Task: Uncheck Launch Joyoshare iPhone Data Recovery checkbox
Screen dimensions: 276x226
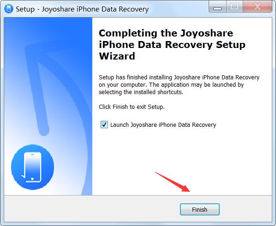Action: (104, 125)
